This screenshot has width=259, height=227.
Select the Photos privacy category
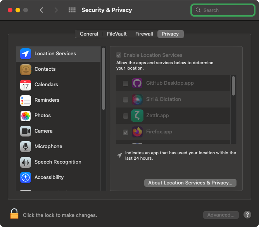tap(42, 116)
